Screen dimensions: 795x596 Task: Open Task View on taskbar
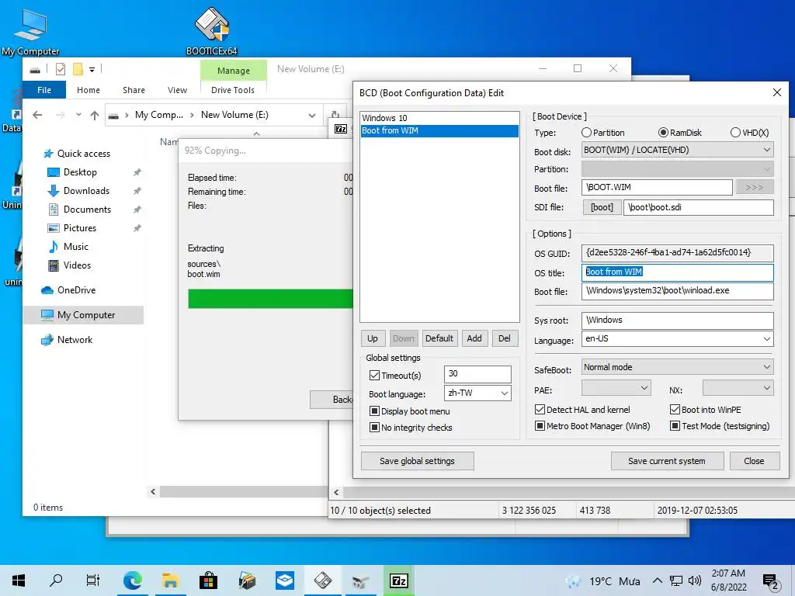[x=93, y=580]
